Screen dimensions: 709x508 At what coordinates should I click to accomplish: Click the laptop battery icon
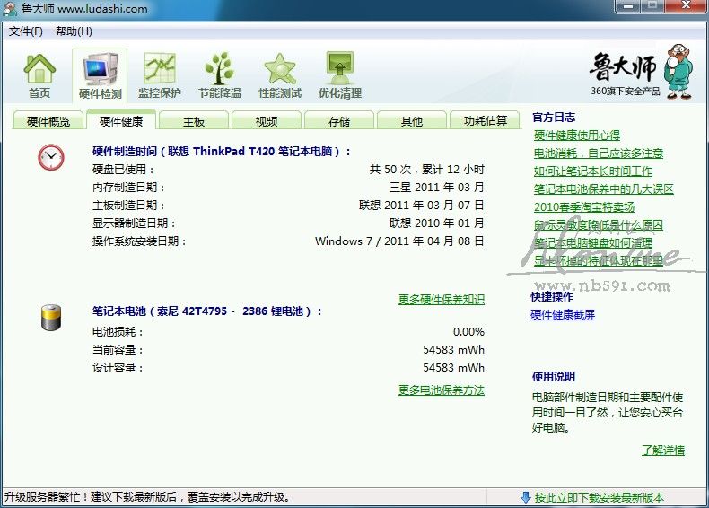[51, 318]
